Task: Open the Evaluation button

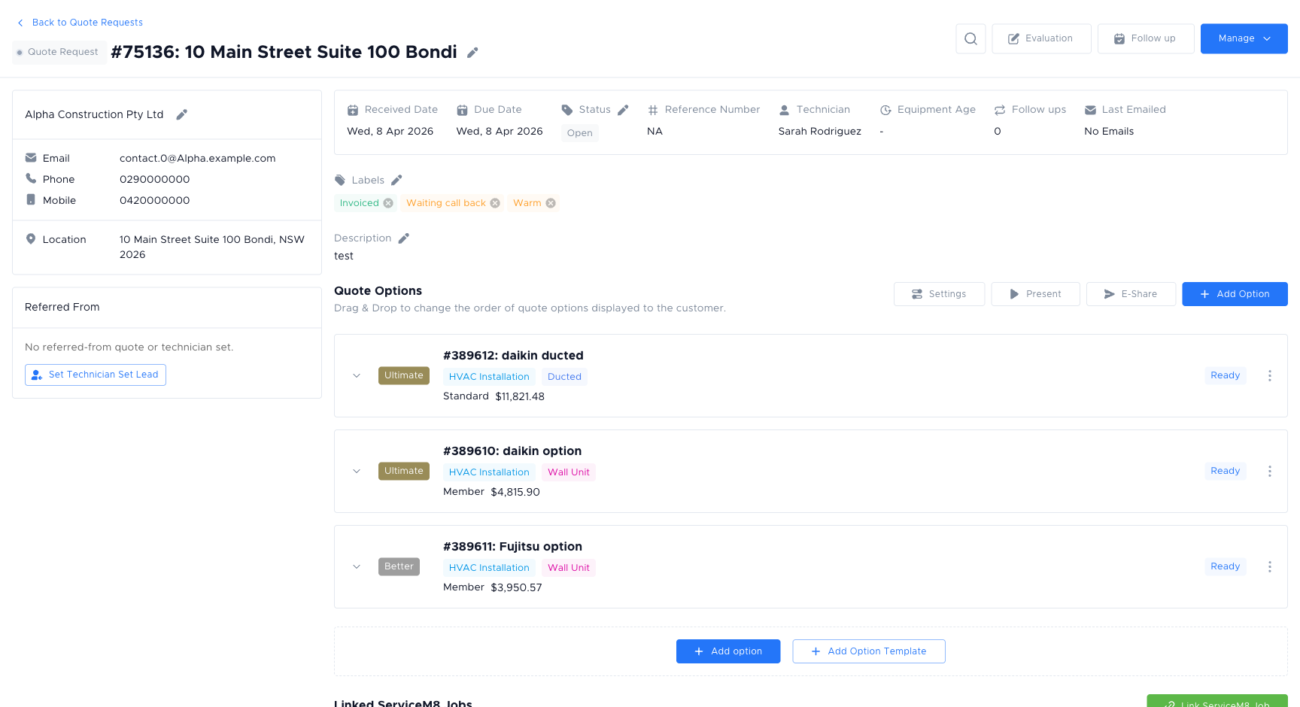Action: click(x=1041, y=38)
